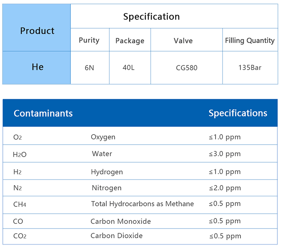Click the Nitrogen ≤2.0 ppm value
This screenshot has width=281, height=247.
tap(224, 188)
